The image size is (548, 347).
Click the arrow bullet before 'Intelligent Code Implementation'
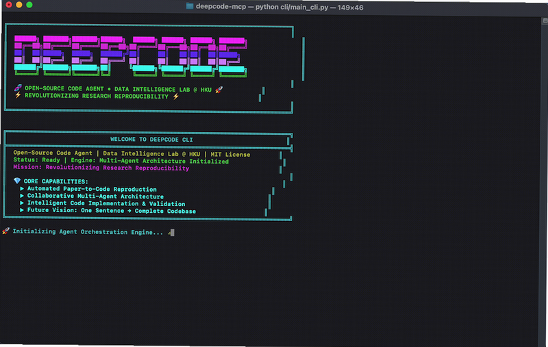(x=22, y=203)
